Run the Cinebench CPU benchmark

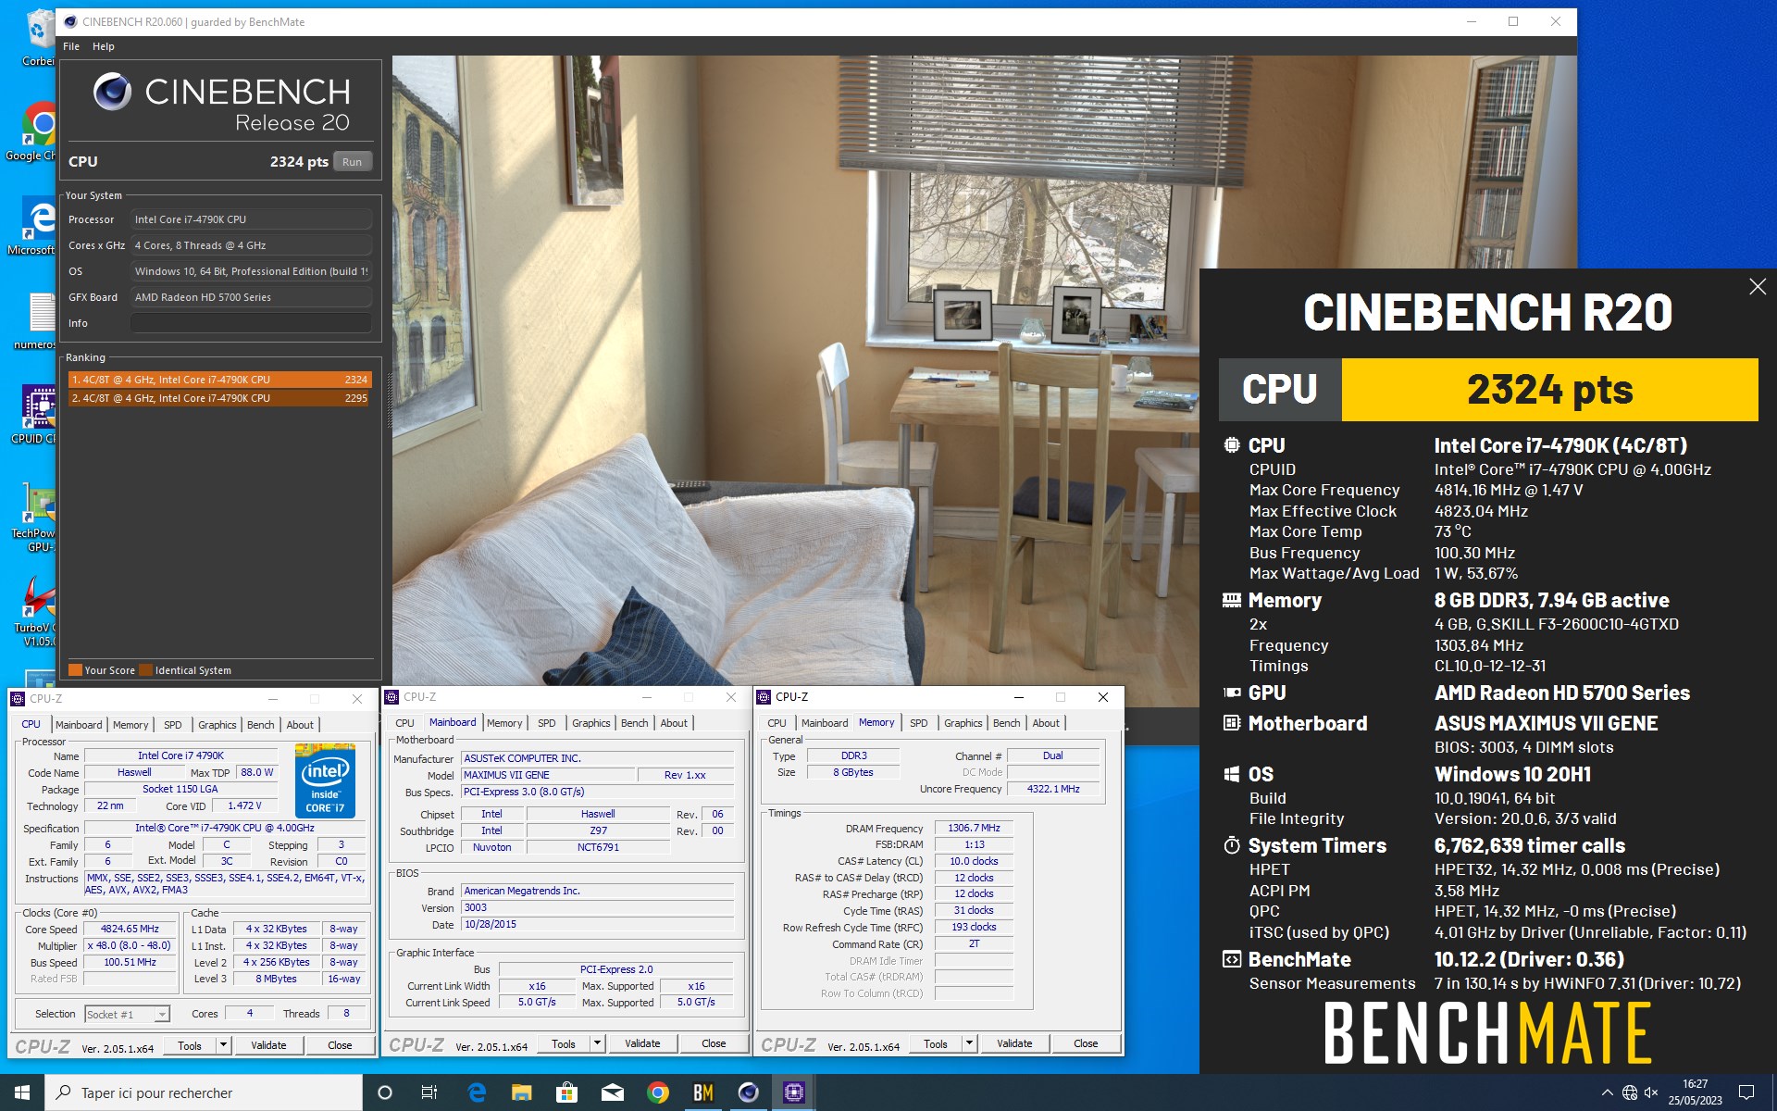click(352, 161)
